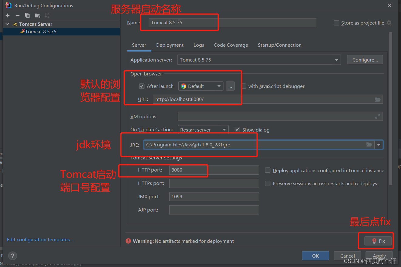The width and height of the screenshot is (401, 267).
Task: Select Tomcat 8.5.75 configuration in tree
Action: tap(61, 32)
